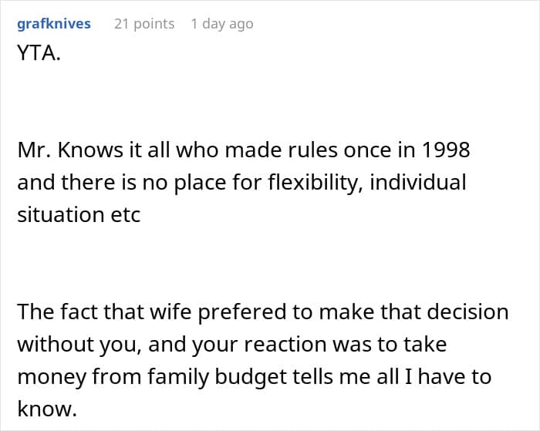Click the "21 points" score text
This screenshot has height=431, width=540.
pyautogui.click(x=144, y=24)
